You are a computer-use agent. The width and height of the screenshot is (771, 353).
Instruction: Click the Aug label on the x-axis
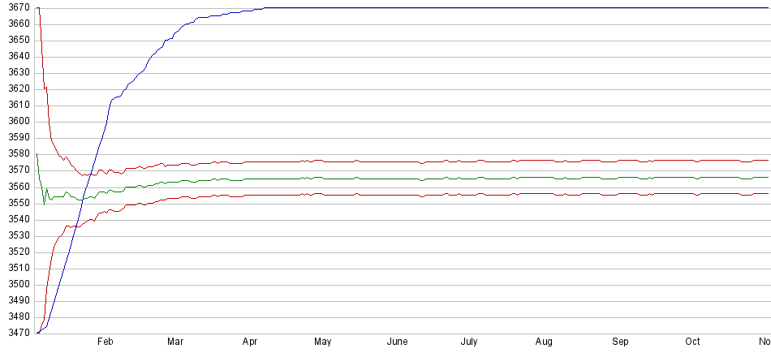(x=545, y=342)
